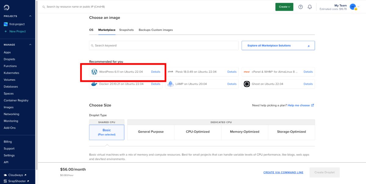Screen dimensions: 366x184
Task: Click the cPanel logo icon
Action: 247,72
